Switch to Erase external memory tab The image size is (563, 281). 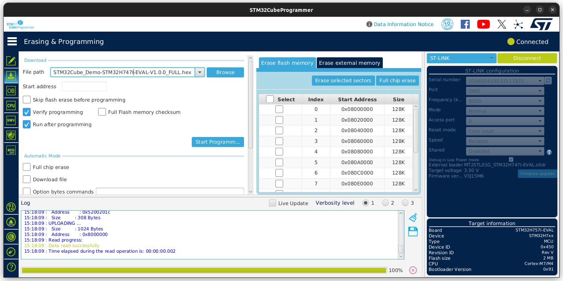(350, 63)
